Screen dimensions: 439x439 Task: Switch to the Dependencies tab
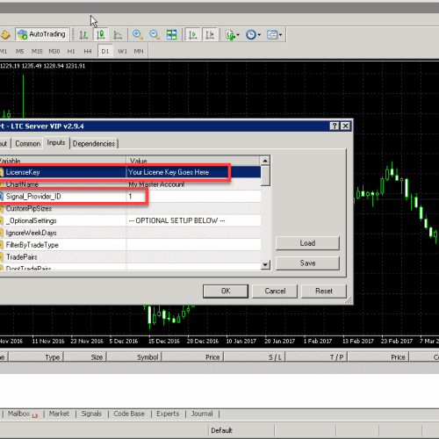coord(94,144)
